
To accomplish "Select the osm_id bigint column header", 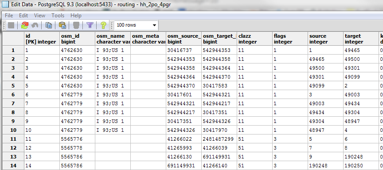I will pos(78,39).
